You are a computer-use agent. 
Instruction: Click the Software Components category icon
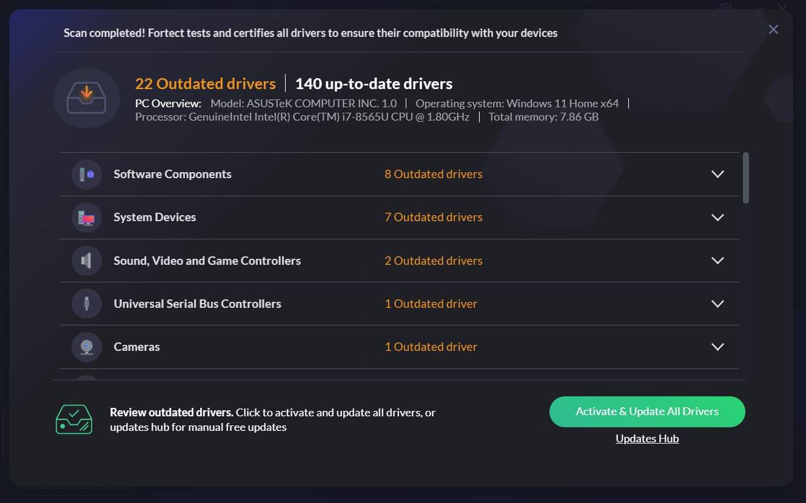click(x=87, y=175)
